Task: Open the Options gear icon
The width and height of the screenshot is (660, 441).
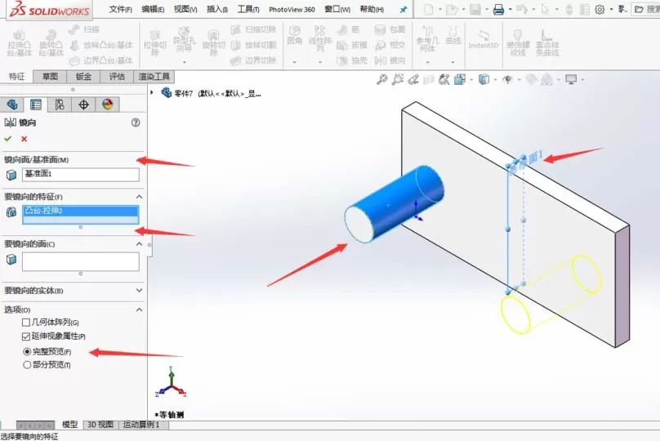Action: (x=600, y=9)
